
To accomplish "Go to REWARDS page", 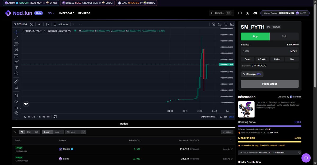I will 84,13.
